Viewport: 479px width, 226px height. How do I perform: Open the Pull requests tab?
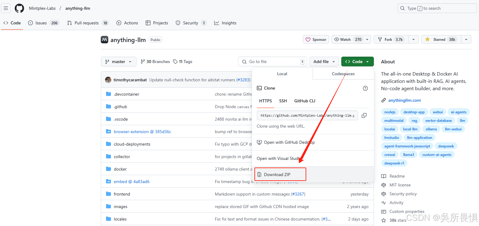pyautogui.click(x=88, y=23)
